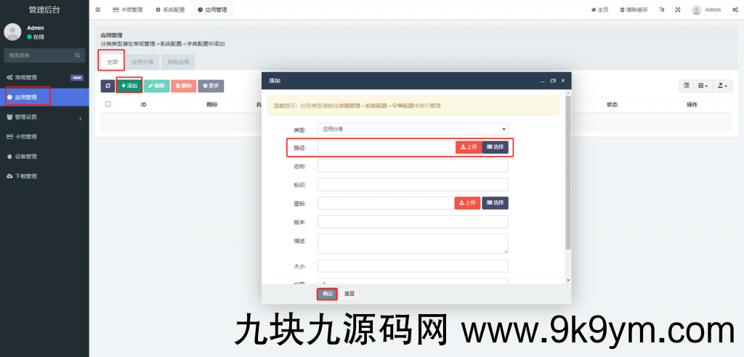
Task: Check the select-all table checkbox
Action: (108, 104)
